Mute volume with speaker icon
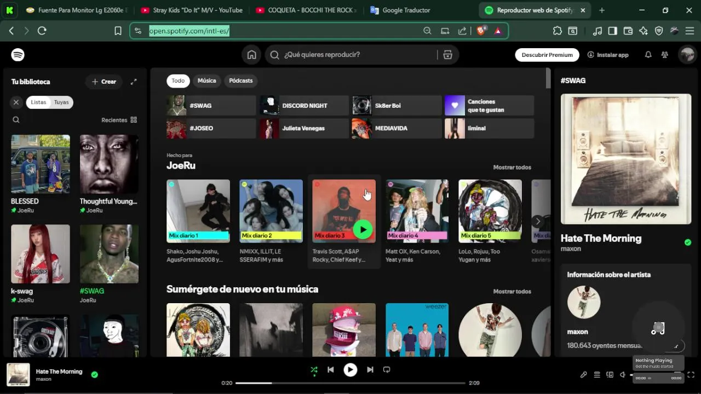 623,375
